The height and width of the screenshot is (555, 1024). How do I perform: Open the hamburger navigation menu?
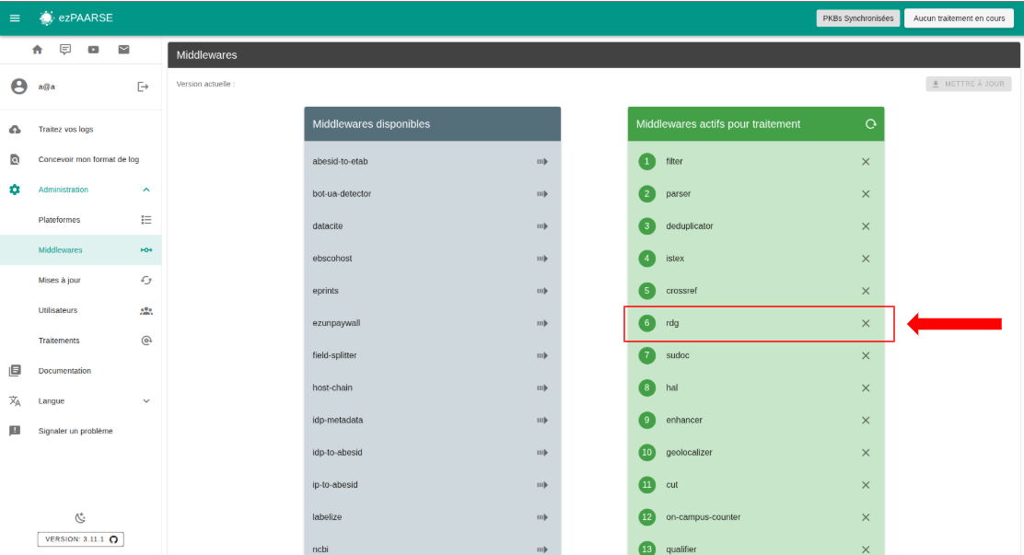[15, 18]
